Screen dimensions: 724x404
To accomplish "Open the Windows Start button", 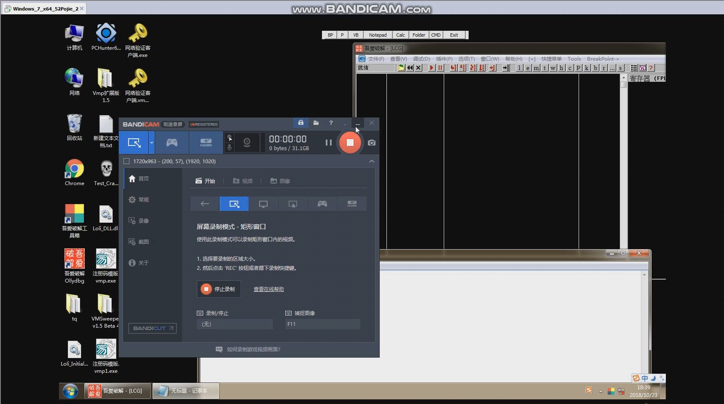I will coord(70,391).
